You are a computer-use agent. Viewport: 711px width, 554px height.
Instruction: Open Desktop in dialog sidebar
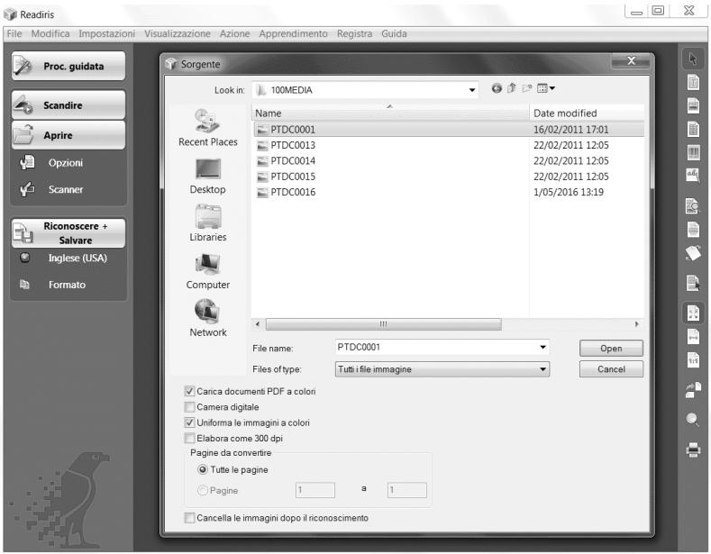(207, 177)
